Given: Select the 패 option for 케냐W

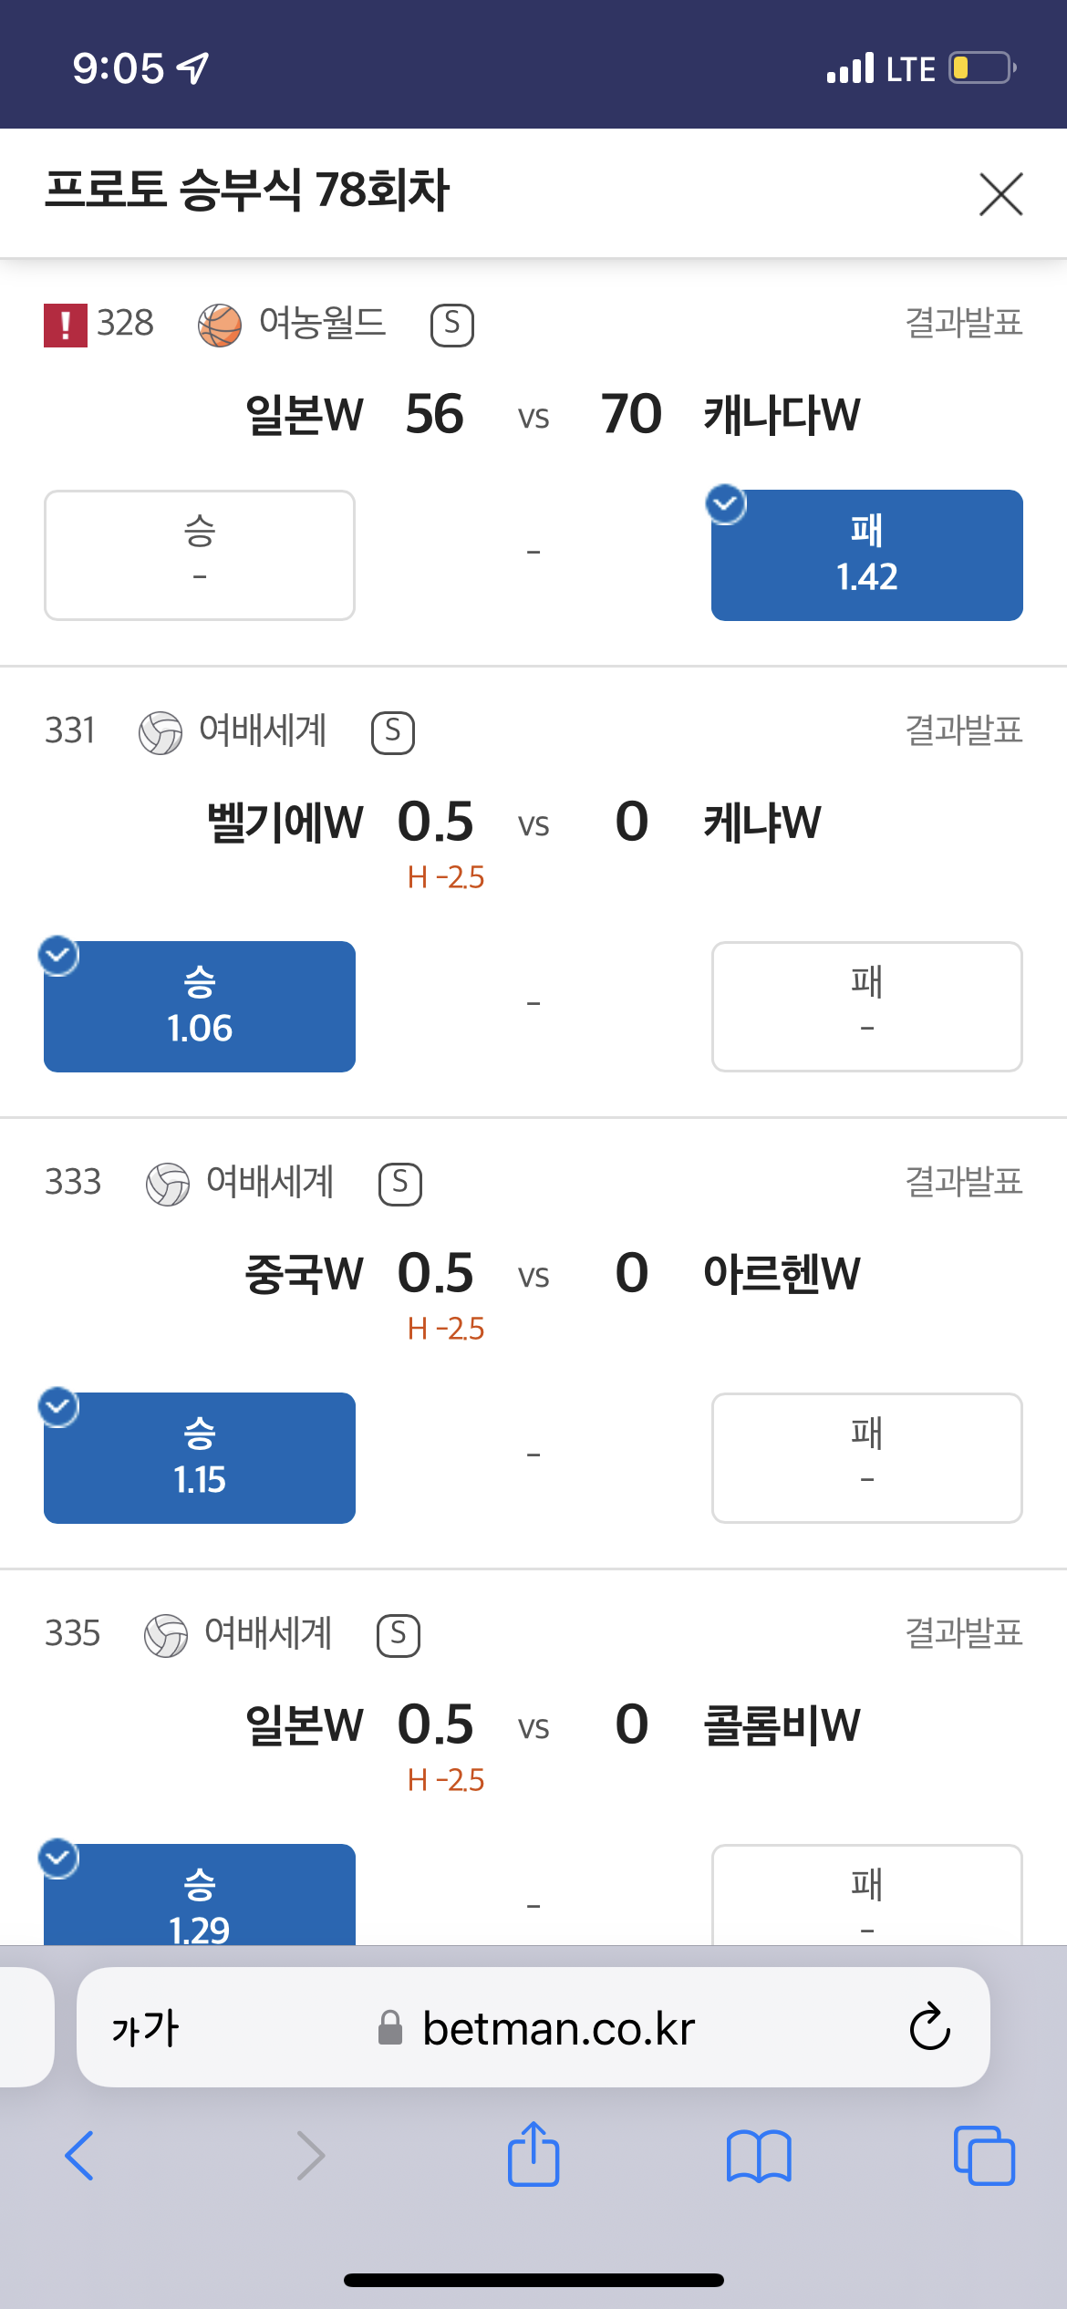Looking at the screenshot, I should pyautogui.click(x=867, y=1007).
